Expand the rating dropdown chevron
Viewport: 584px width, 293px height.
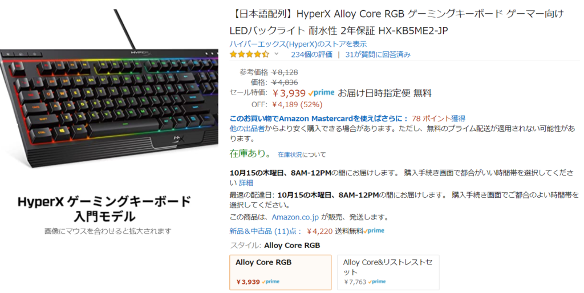[277, 54]
